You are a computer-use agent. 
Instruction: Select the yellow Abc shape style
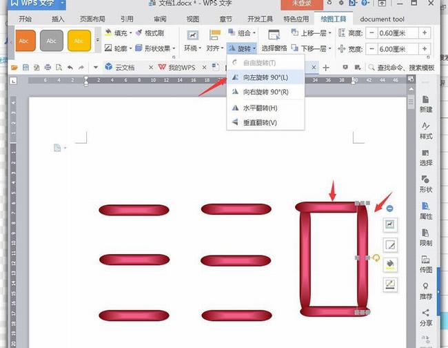point(79,41)
